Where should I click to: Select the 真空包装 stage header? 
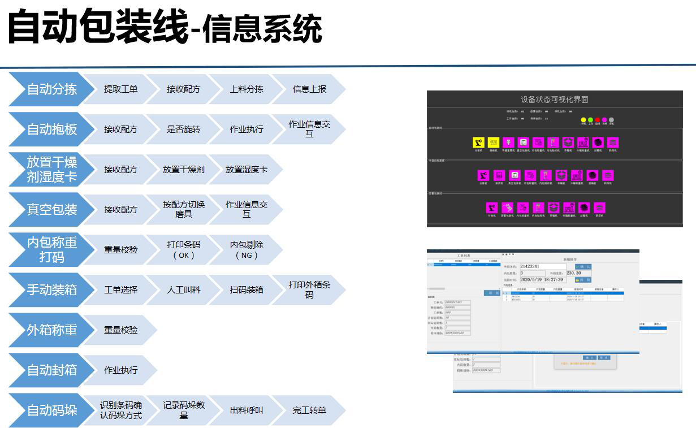click(x=51, y=210)
